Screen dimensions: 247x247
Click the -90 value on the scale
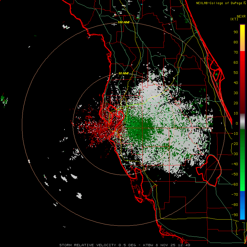[235, 215]
